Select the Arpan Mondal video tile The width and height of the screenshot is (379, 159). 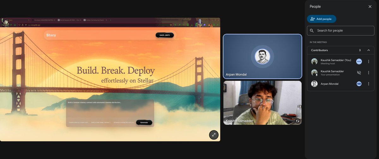262,56
